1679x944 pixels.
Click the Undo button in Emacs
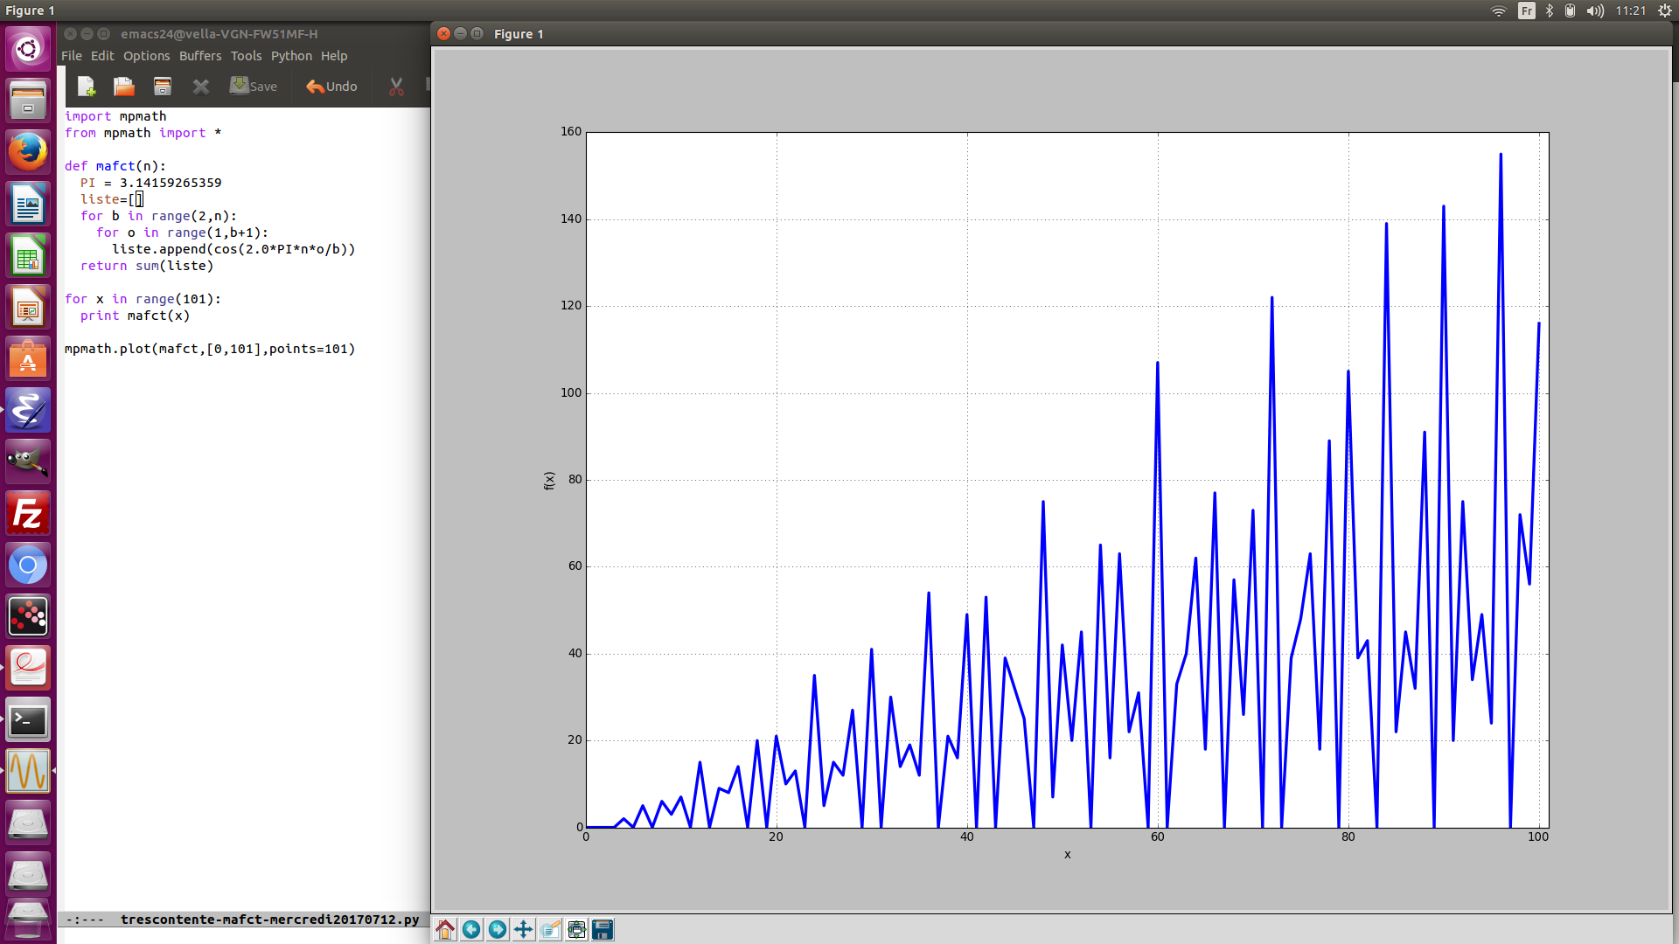(331, 87)
